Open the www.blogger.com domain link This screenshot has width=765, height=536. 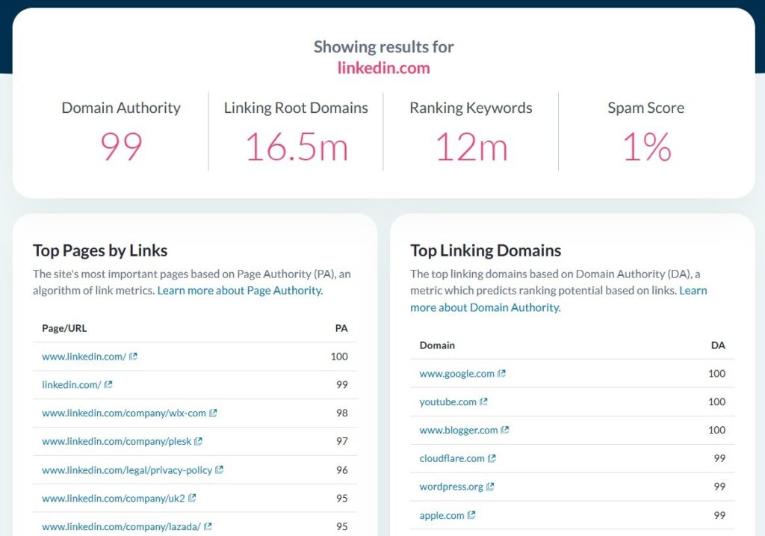point(458,431)
